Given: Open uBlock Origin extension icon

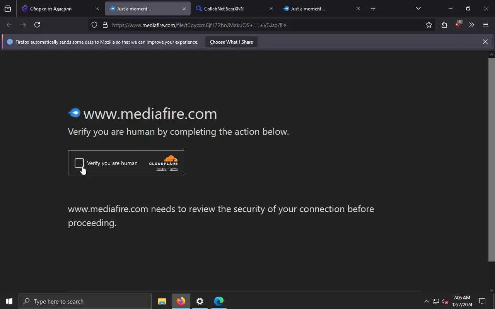Looking at the screenshot, I should [x=458, y=25].
